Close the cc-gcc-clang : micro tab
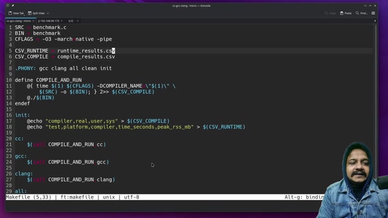The width and height of the screenshot is (388, 218). (x=33, y=21)
